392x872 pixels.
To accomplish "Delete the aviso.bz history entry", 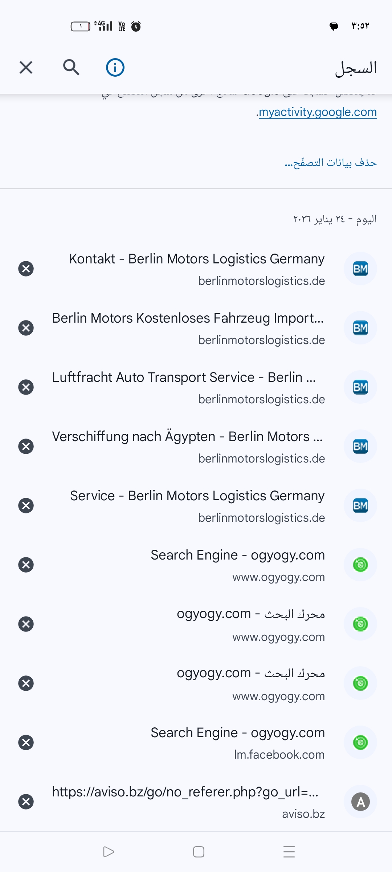I will pos(26,802).
